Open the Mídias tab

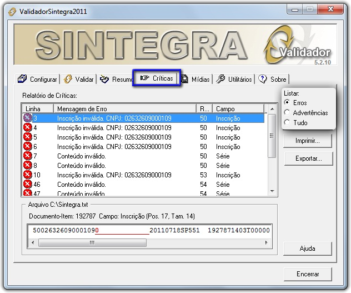pyautogui.click(x=196, y=79)
